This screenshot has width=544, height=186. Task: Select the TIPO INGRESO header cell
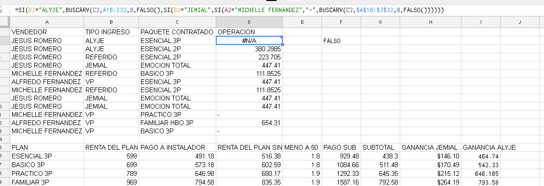point(112,32)
